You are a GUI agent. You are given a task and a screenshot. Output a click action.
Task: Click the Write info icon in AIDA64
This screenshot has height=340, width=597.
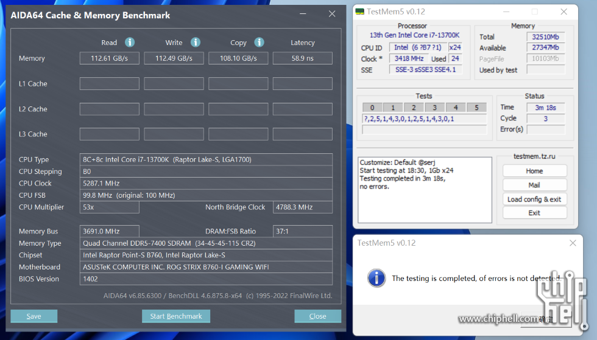pos(196,42)
